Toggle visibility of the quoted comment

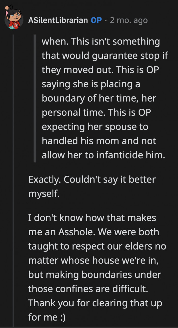tap(35, 98)
